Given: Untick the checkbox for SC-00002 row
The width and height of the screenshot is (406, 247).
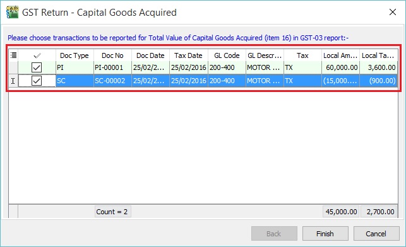Looking at the screenshot, I should pos(37,81).
